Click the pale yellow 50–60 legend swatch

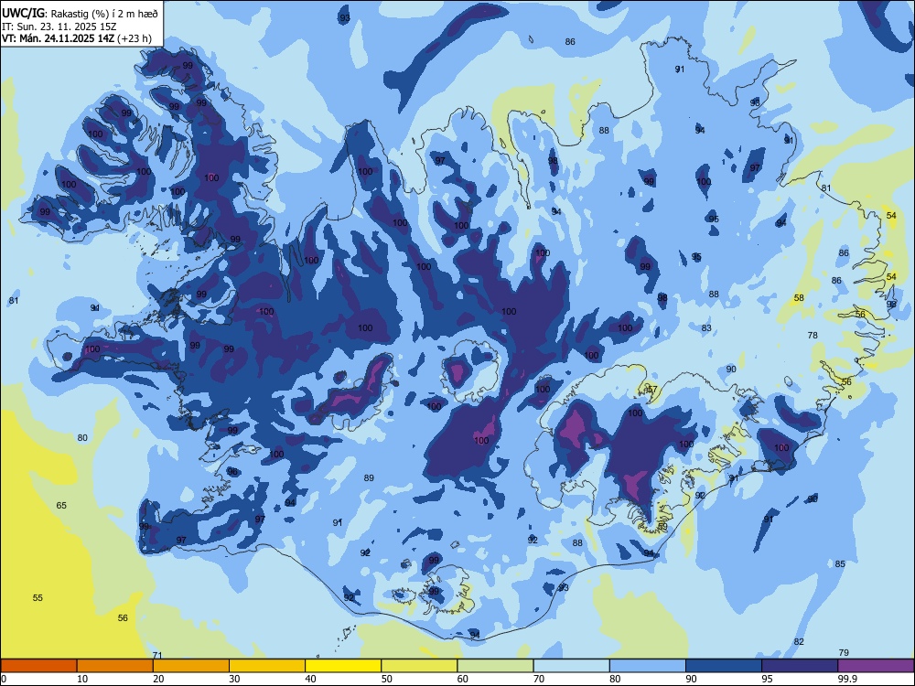point(419,666)
